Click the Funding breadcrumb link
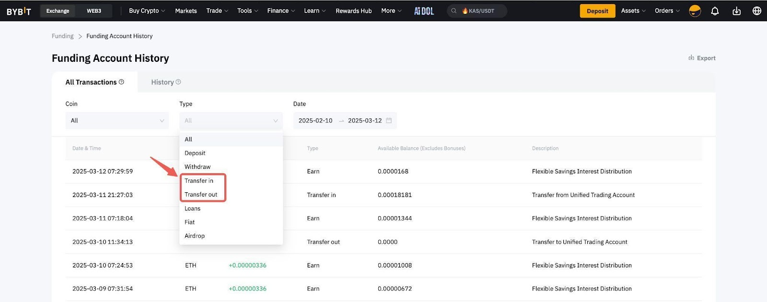 [x=62, y=36]
